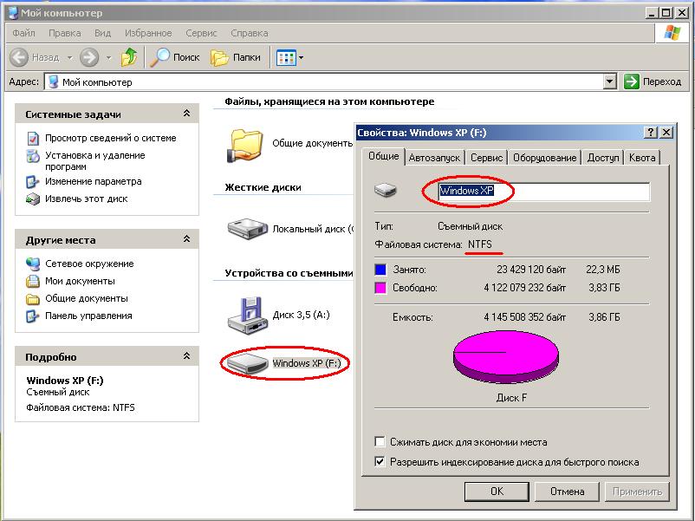Viewport: 695px width, 521px height.
Task: Click the Windows flag logo in the menu bar
Action: click(x=672, y=32)
